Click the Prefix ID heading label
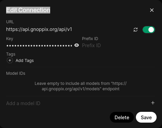The image size is (162, 128). (x=90, y=39)
